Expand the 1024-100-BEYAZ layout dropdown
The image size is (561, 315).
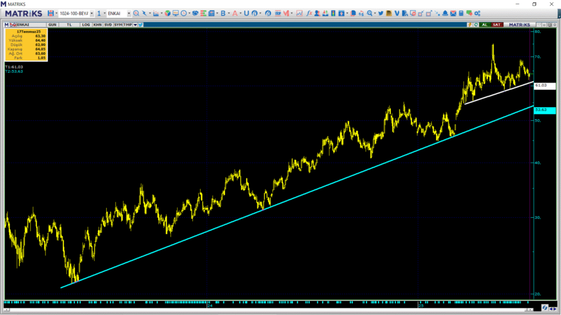(91, 13)
